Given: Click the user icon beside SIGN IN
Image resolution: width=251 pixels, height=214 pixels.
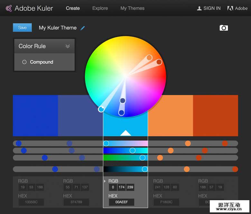Looking at the screenshot, I should [x=199, y=8].
